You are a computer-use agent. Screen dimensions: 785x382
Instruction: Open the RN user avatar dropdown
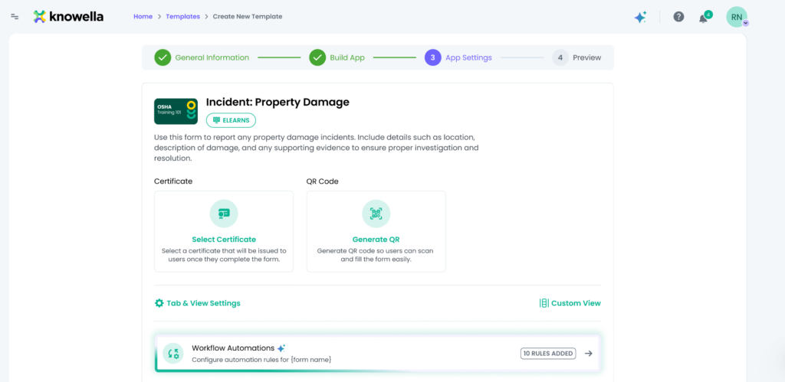(x=737, y=17)
